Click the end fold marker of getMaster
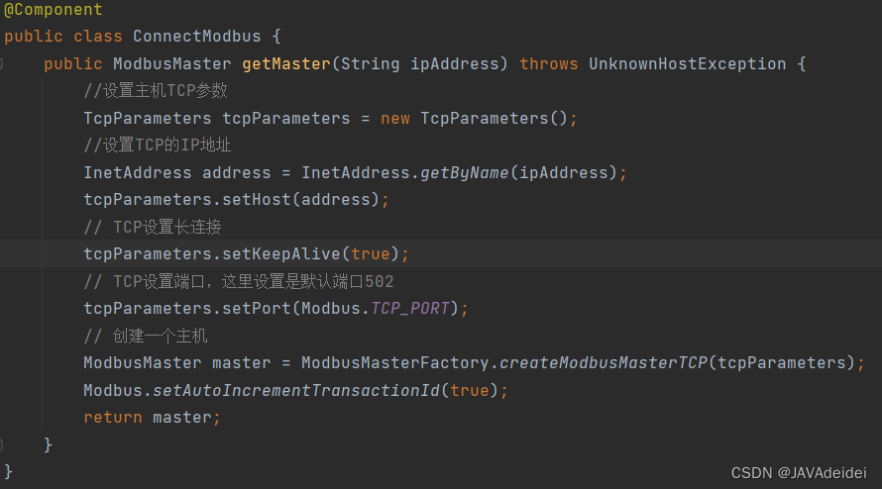The height and width of the screenshot is (489, 882). pyautogui.click(x=2, y=445)
